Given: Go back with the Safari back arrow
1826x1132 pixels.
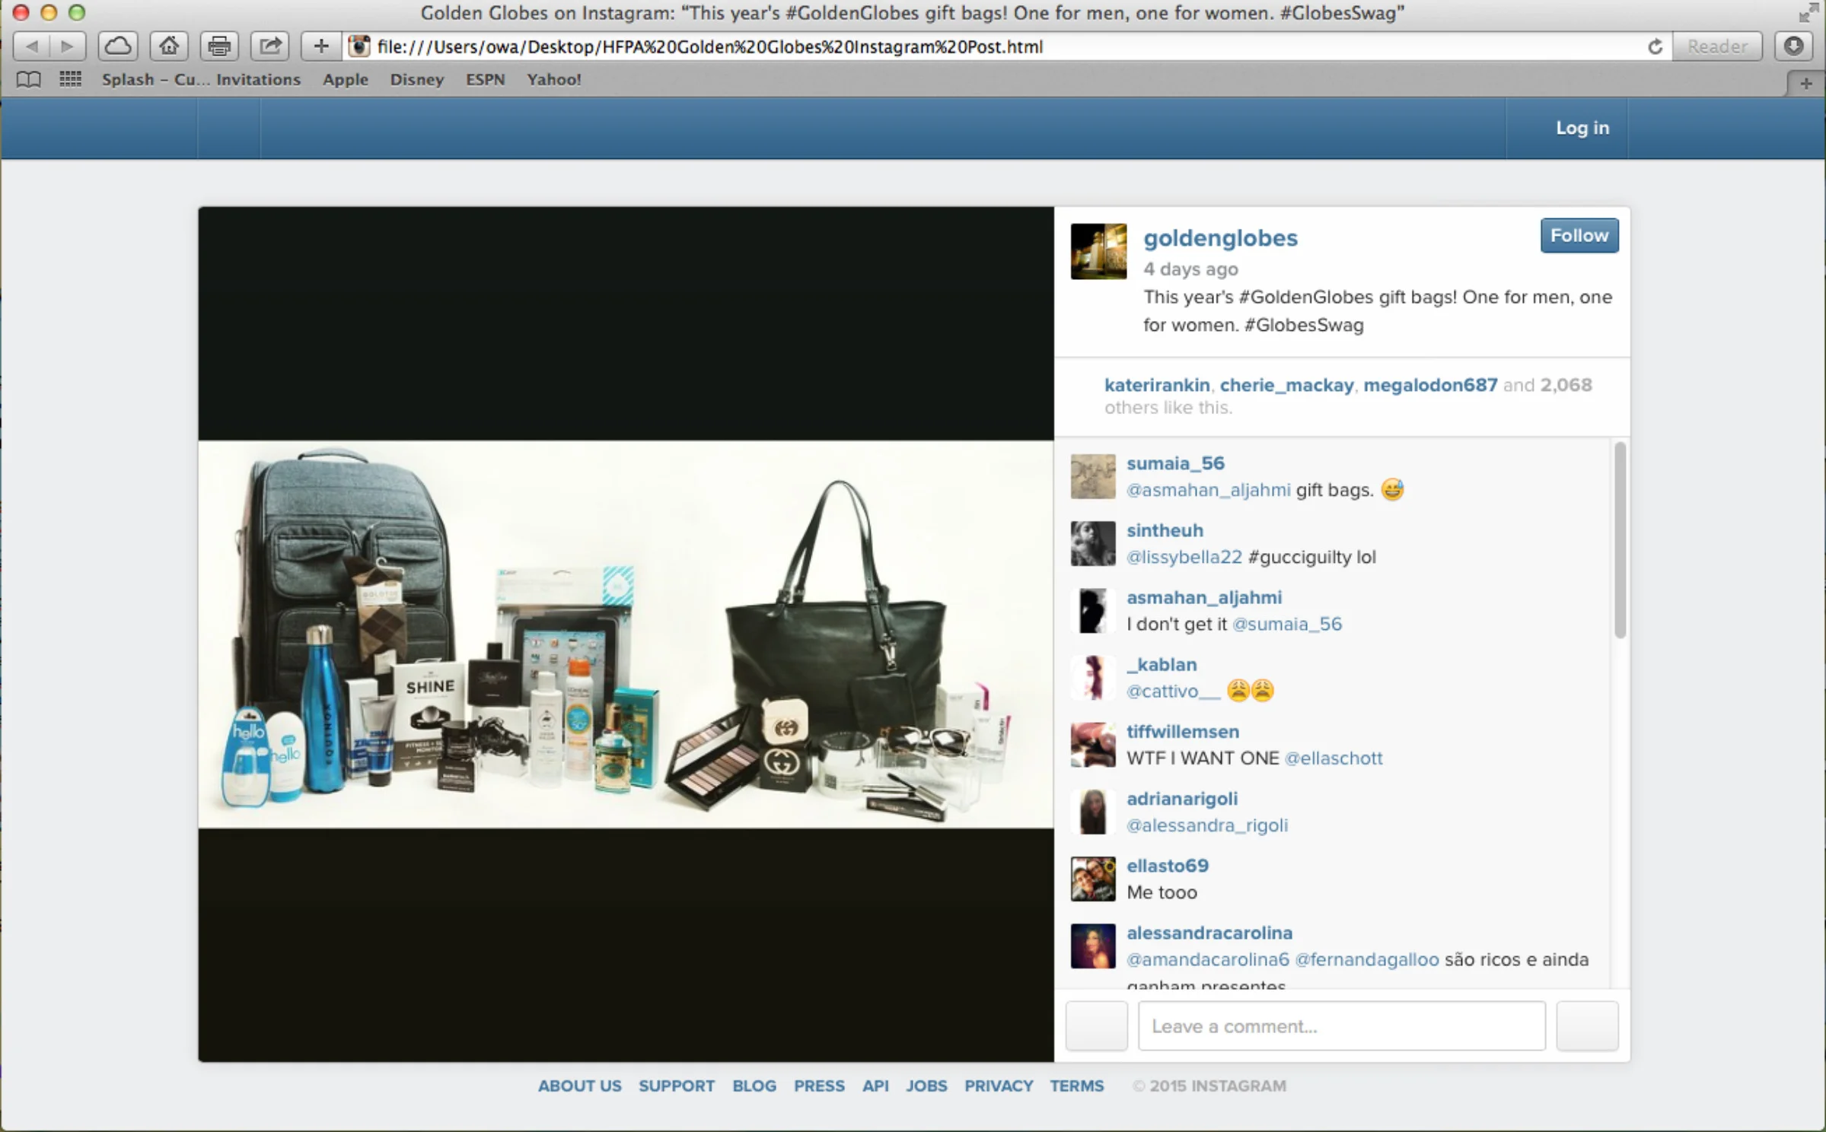Looking at the screenshot, I should pyautogui.click(x=31, y=46).
